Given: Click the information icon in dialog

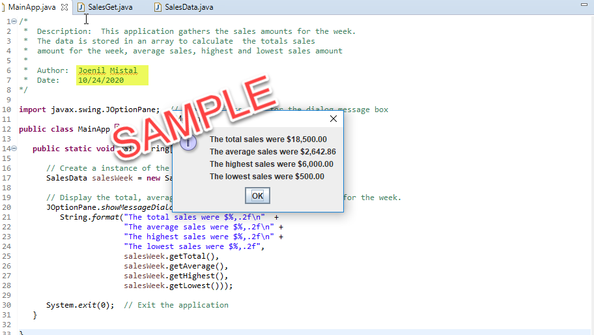Looking at the screenshot, I should pyautogui.click(x=188, y=143).
